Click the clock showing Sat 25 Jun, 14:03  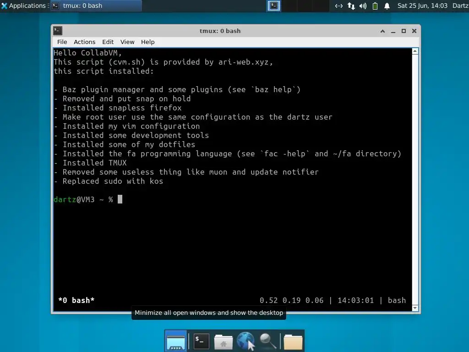click(422, 5)
